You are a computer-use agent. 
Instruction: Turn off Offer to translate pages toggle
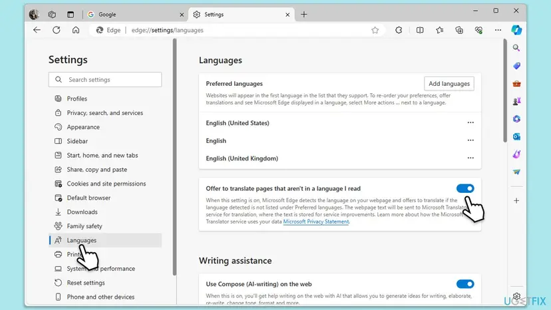pyautogui.click(x=465, y=188)
